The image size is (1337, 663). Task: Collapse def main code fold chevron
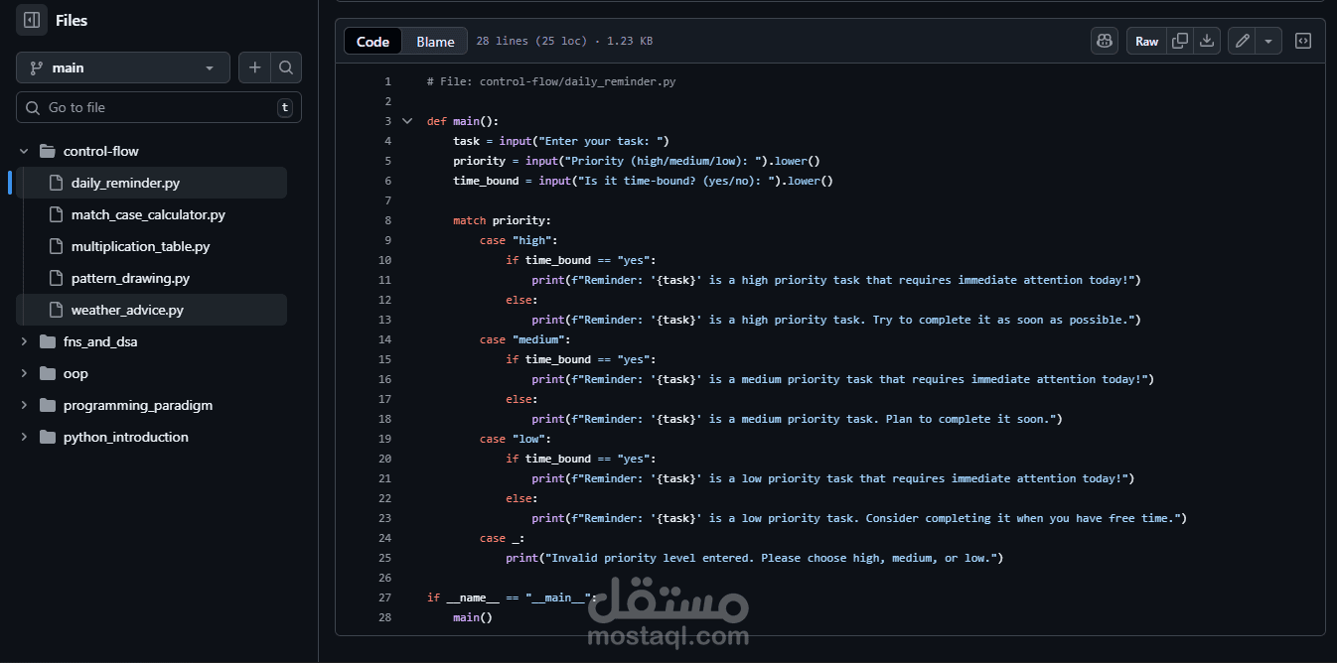pyautogui.click(x=406, y=121)
